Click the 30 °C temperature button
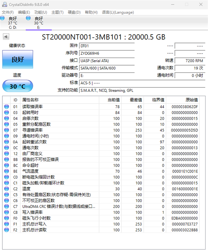The height and width of the screenshot is (252, 208). [x=18, y=86]
